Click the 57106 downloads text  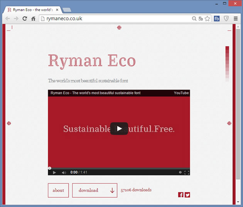[x=136, y=190]
